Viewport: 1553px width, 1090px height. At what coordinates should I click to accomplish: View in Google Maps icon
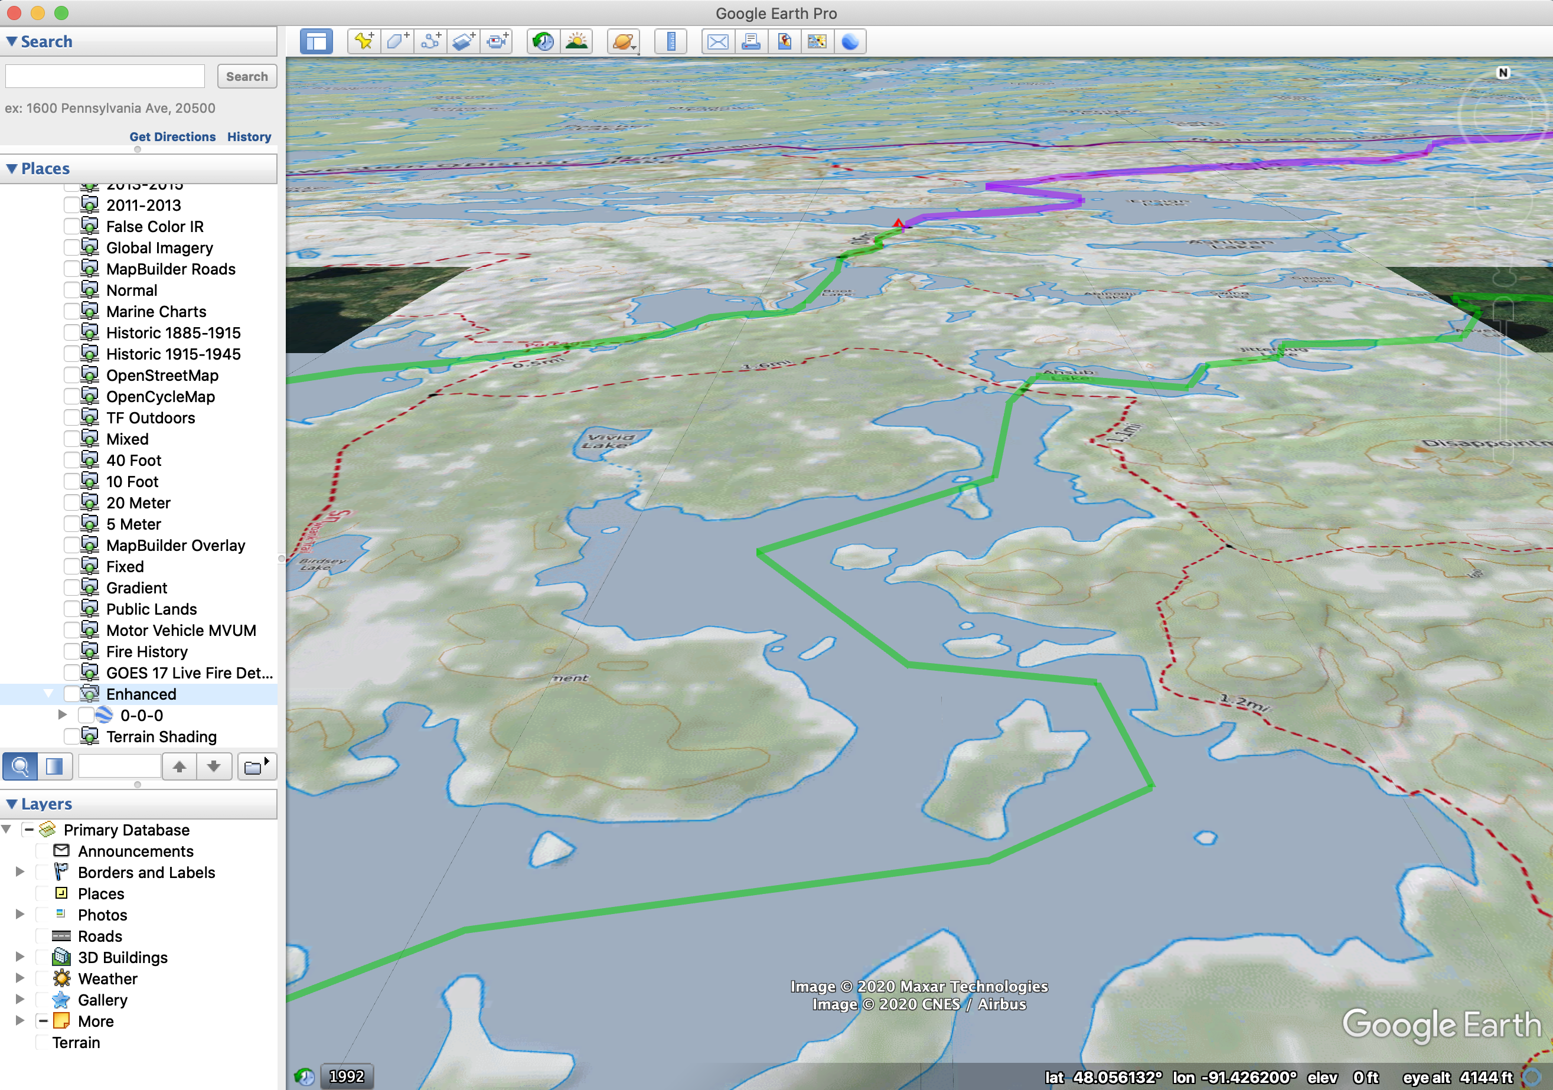pyautogui.click(x=817, y=42)
